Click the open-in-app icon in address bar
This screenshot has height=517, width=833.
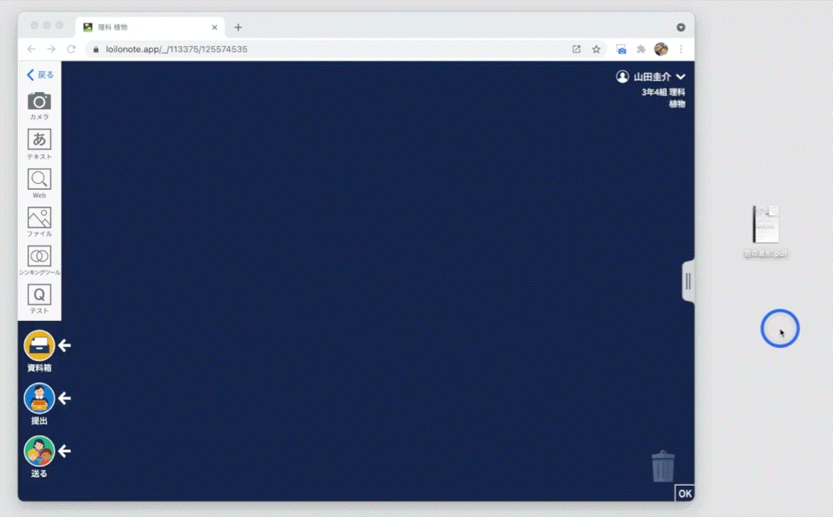pos(576,49)
